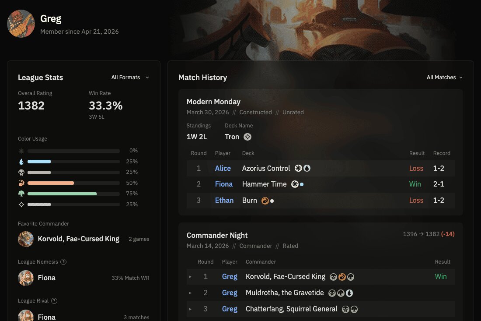Open Greg's link in Korvold round row

(x=230, y=276)
